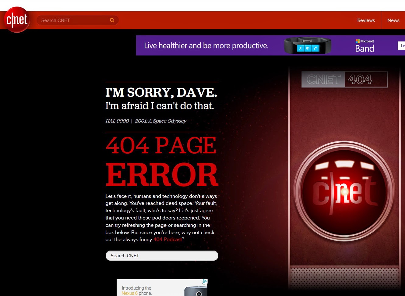The height and width of the screenshot is (296, 405).
Task: Click the AdChoices icon on Nexus ad
Action: point(205,282)
